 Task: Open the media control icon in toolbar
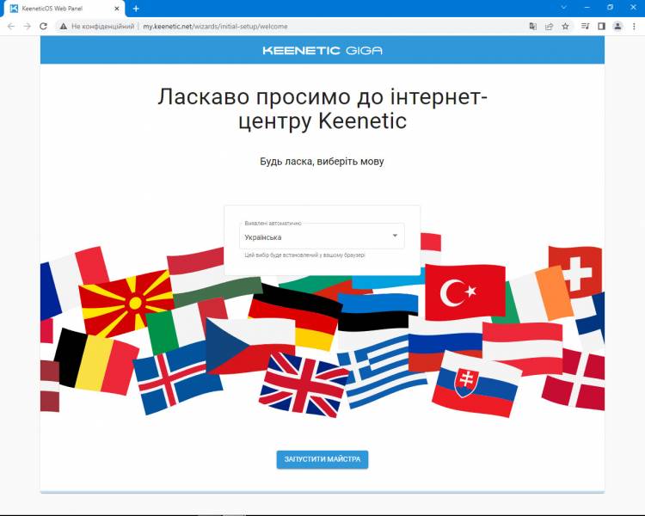tap(585, 27)
